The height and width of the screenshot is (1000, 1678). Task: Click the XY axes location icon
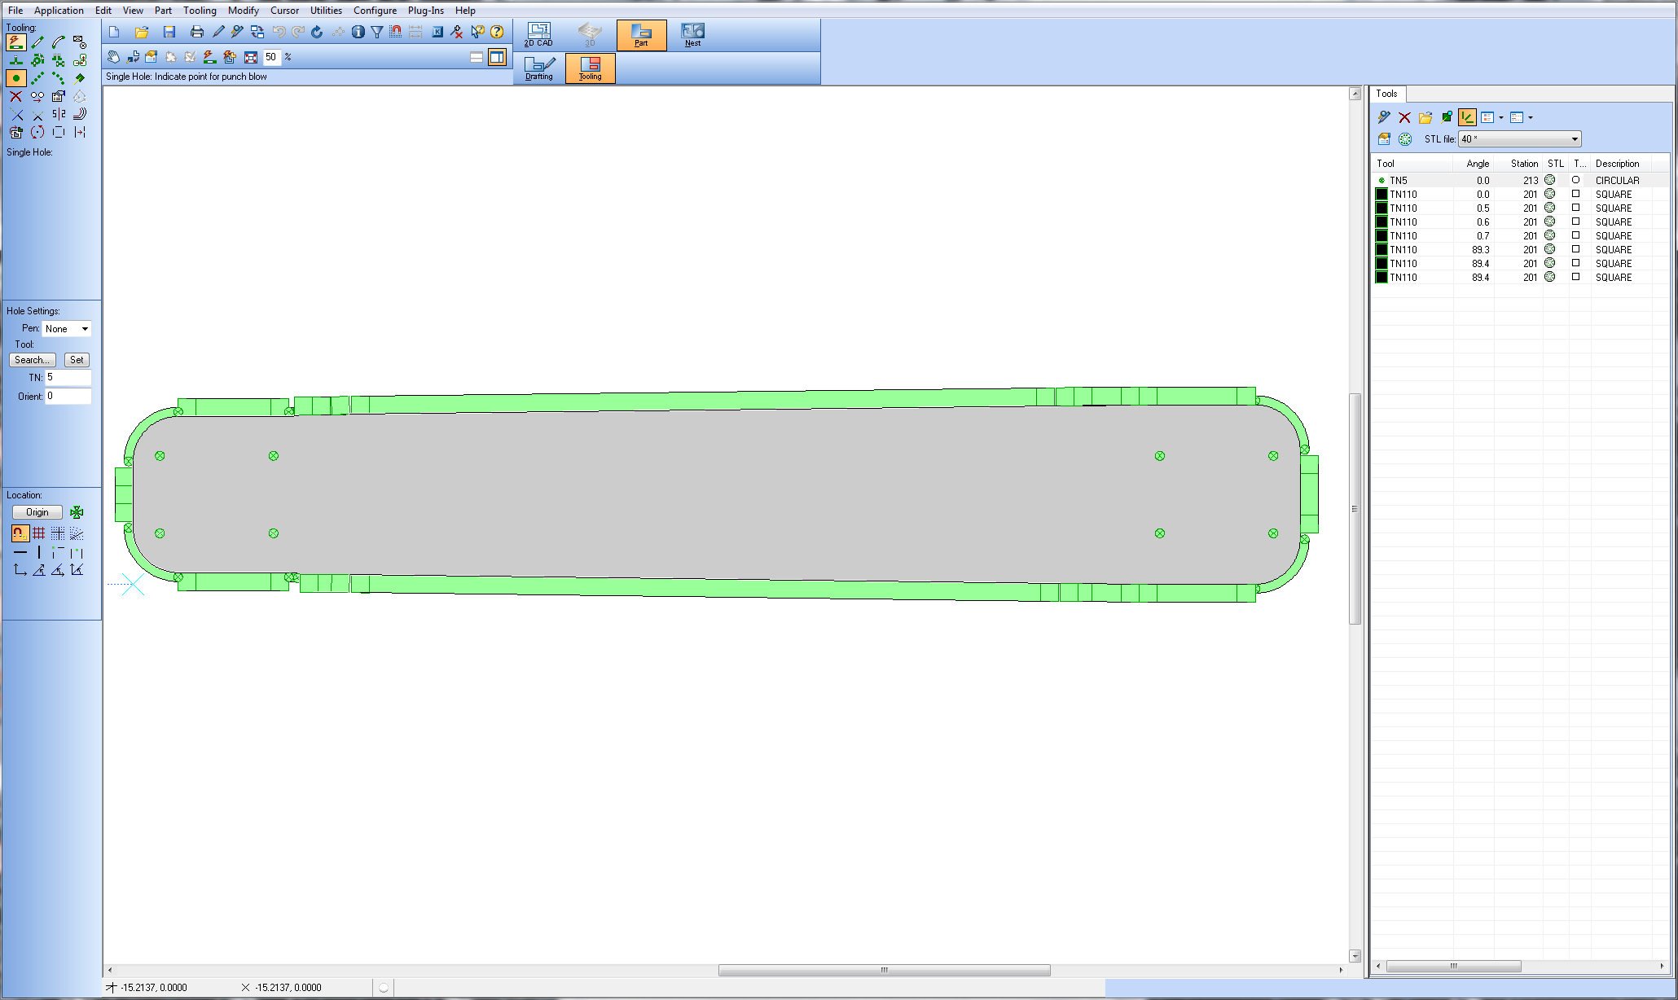tap(20, 570)
